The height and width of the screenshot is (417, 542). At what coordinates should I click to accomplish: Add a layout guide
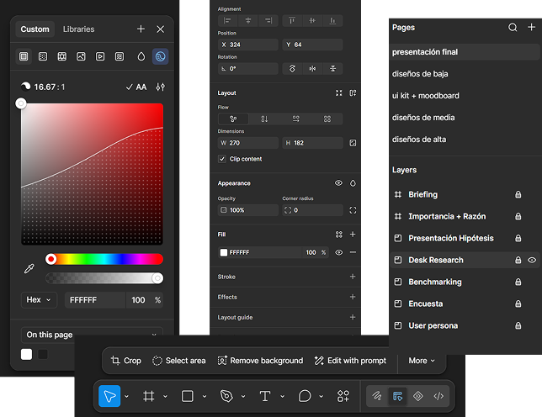[353, 317]
